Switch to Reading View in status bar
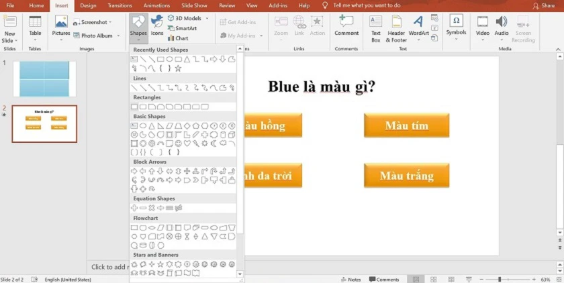The width and height of the screenshot is (564, 283). coord(451,280)
